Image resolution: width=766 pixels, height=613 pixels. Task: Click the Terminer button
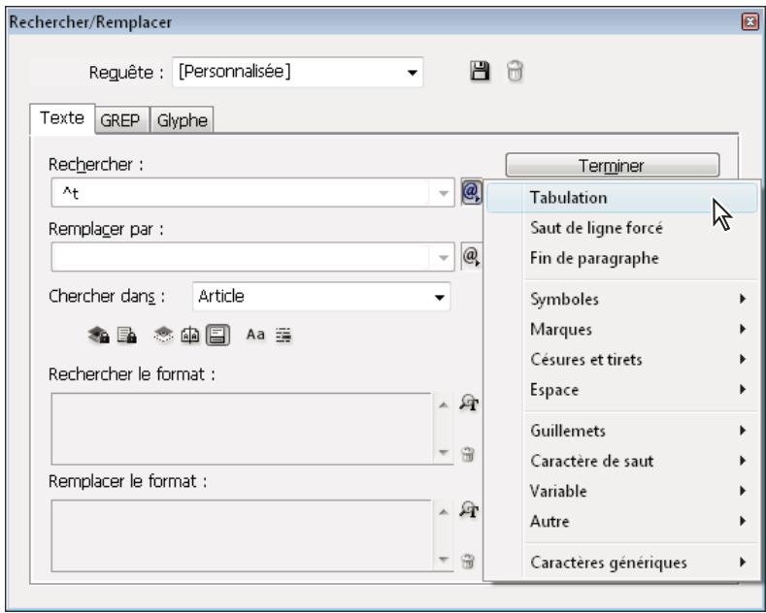click(x=612, y=166)
